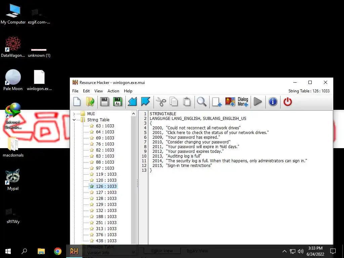This screenshot has height=258, width=344.
Task: Select the Internet Download Manager desktop shortcut
Action: pyautogui.click(x=13, y=116)
